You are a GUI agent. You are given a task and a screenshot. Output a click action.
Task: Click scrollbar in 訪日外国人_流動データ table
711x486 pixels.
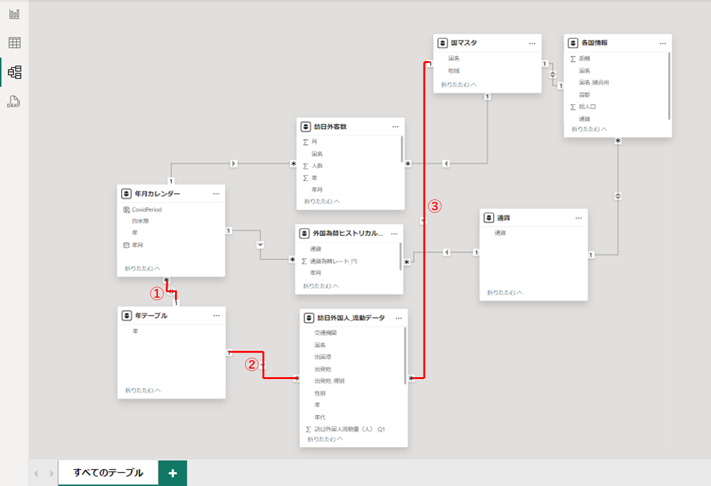pyautogui.click(x=405, y=356)
